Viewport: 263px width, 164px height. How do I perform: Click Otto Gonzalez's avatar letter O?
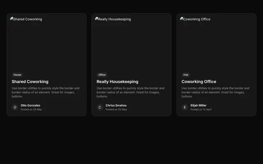coord(15,107)
